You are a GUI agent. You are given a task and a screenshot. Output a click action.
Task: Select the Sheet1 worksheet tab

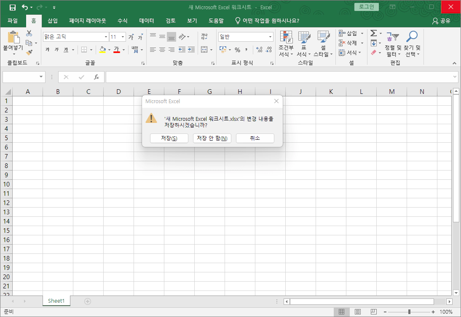(56, 301)
